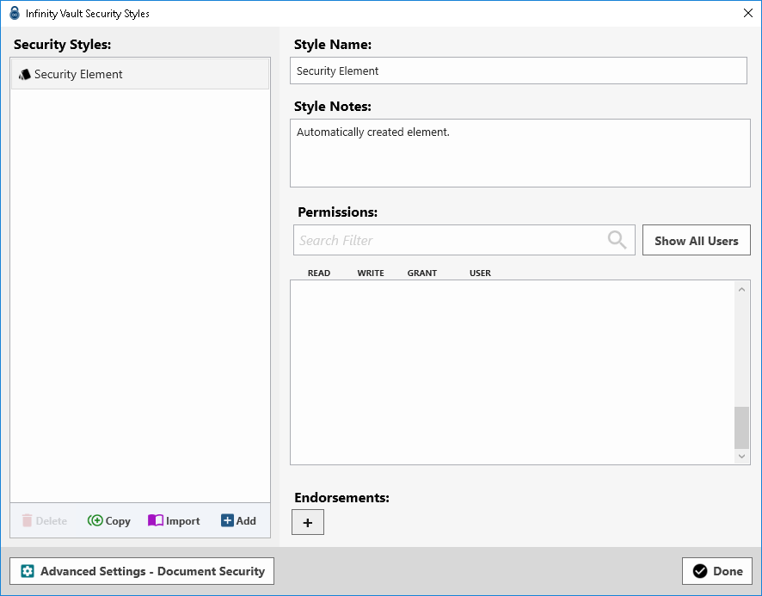Click the purple Import book icon

tap(156, 520)
